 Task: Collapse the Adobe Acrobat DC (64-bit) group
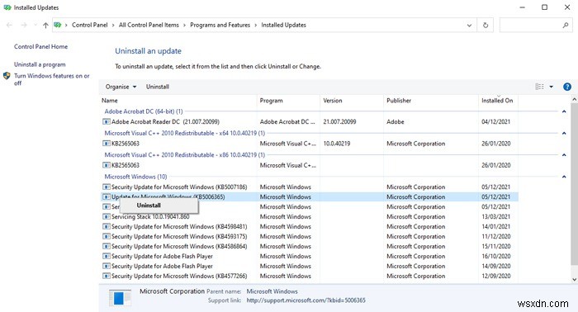564,111
